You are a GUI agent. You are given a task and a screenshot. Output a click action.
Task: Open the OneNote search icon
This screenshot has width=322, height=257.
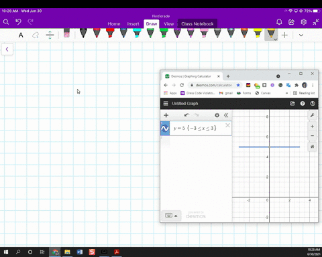coord(6,22)
